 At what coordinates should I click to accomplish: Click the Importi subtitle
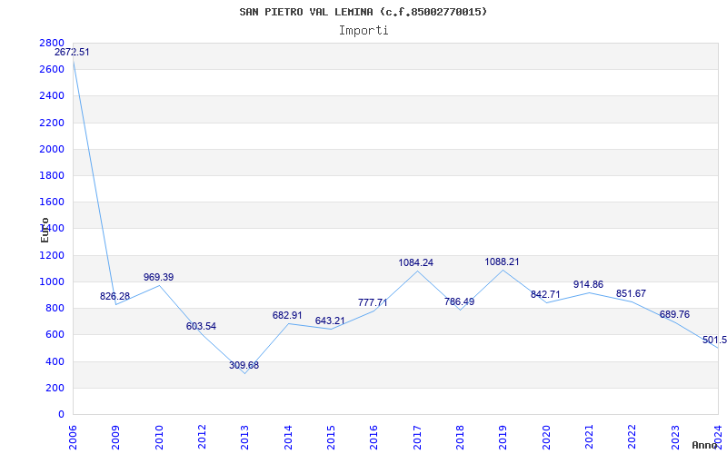(x=363, y=31)
